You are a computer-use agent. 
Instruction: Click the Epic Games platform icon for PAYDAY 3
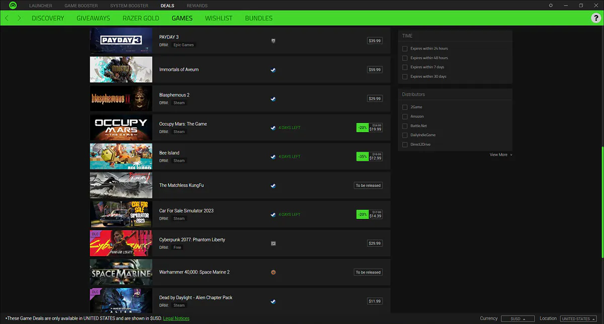(273, 41)
